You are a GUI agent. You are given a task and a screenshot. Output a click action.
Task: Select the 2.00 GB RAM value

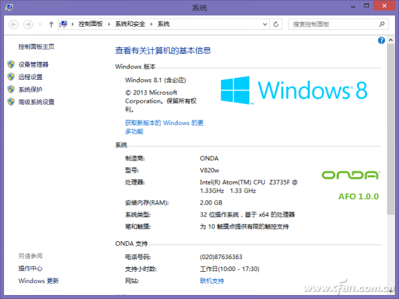pos(211,203)
